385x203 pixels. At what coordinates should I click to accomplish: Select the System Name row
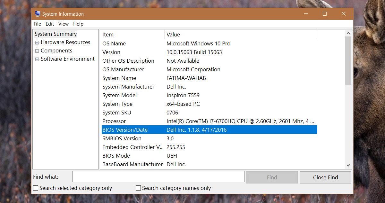tap(209, 78)
